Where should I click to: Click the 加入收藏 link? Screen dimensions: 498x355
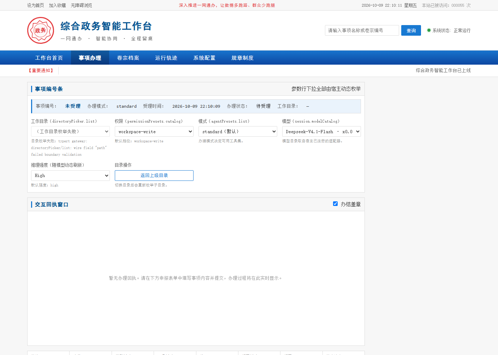point(58,5)
